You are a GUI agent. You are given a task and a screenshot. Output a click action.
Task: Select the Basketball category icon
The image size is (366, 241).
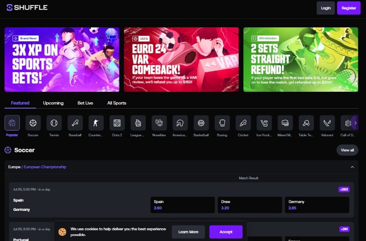pyautogui.click(x=201, y=123)
